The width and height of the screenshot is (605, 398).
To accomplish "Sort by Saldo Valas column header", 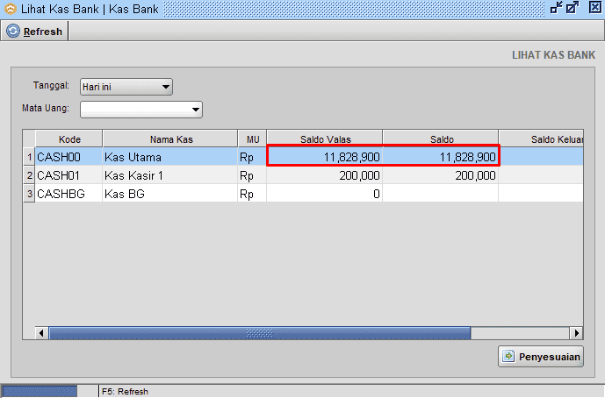I will [324, 139].
